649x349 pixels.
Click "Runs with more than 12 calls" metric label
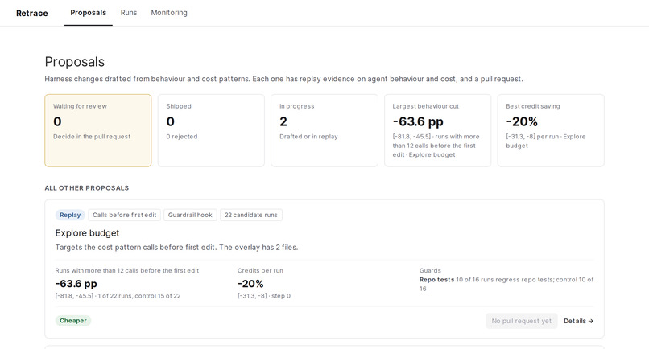pos(127,270)
